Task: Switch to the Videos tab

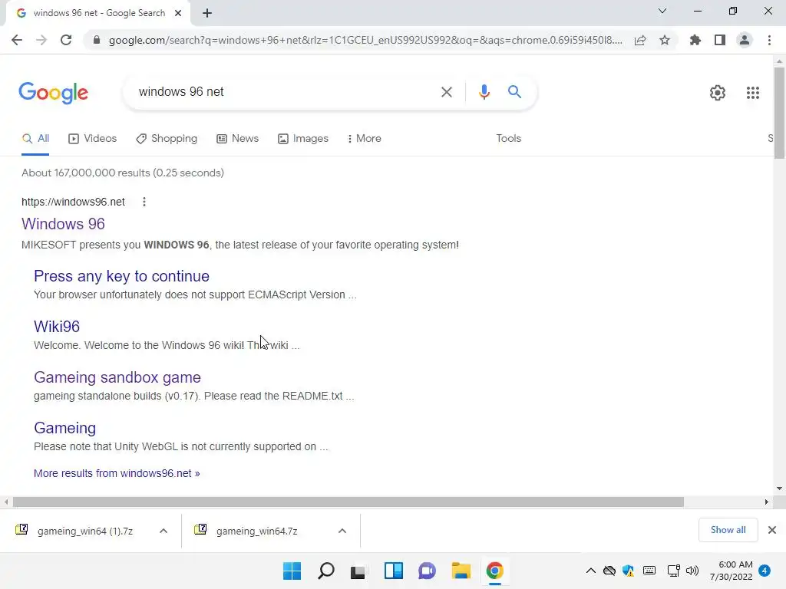Action: 93,139
